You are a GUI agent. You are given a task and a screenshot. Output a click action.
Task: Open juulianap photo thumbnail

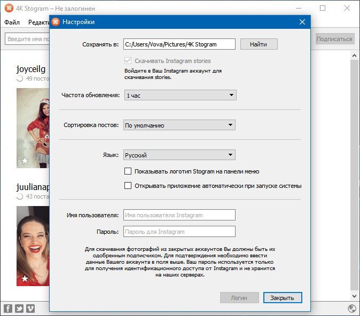tap(33, 246)
